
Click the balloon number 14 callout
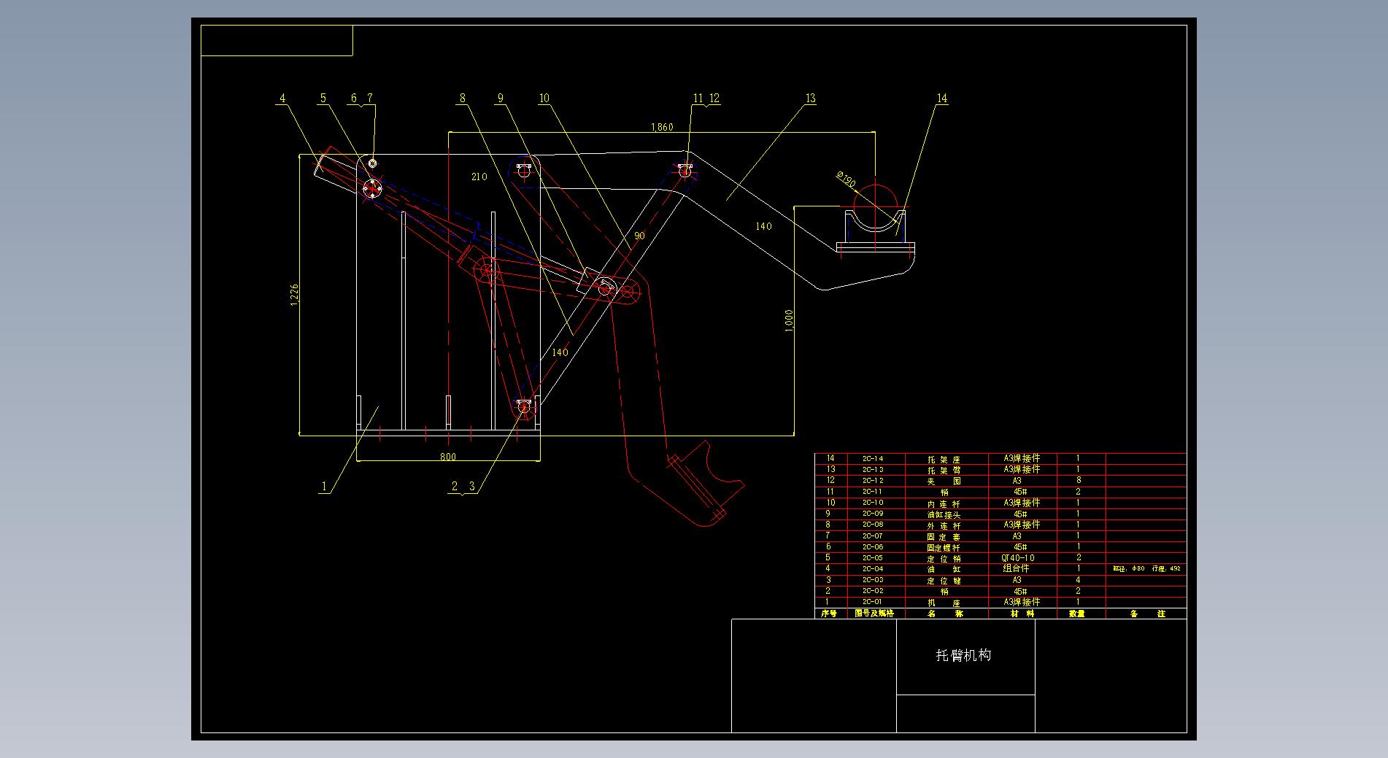[x=941, y=98]
